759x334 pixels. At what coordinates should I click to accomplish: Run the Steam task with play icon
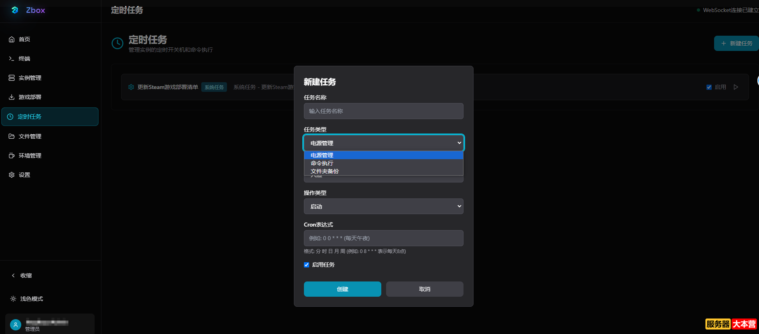pos(736,87)
